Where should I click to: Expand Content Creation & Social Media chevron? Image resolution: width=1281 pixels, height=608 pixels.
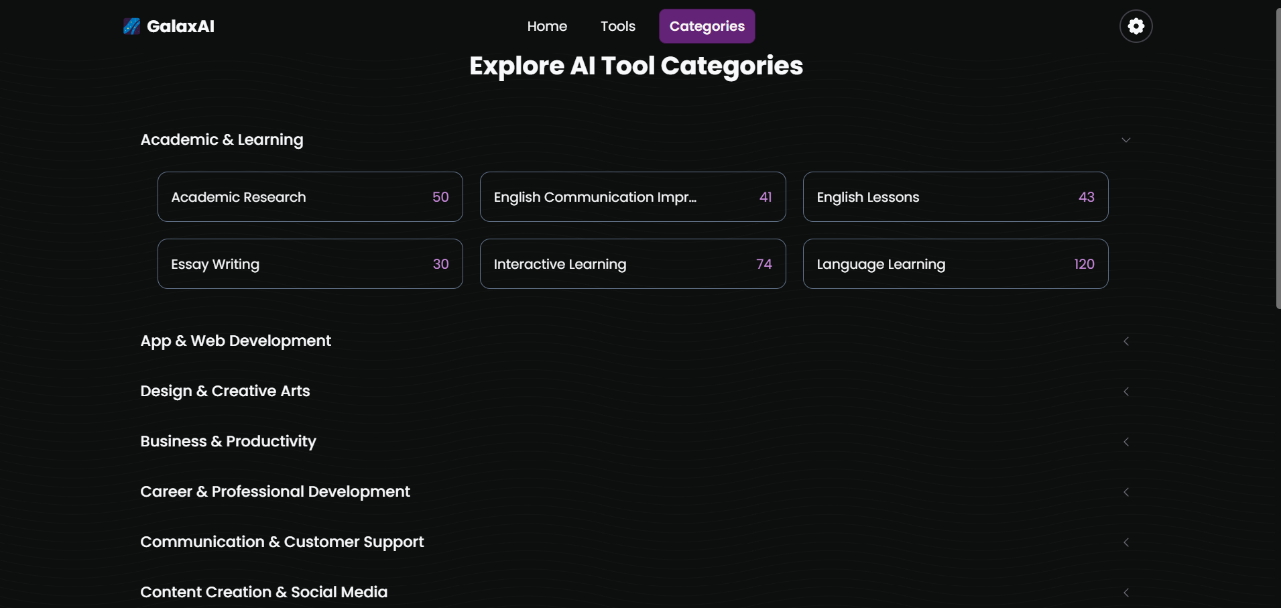[x=1126, y=593]
